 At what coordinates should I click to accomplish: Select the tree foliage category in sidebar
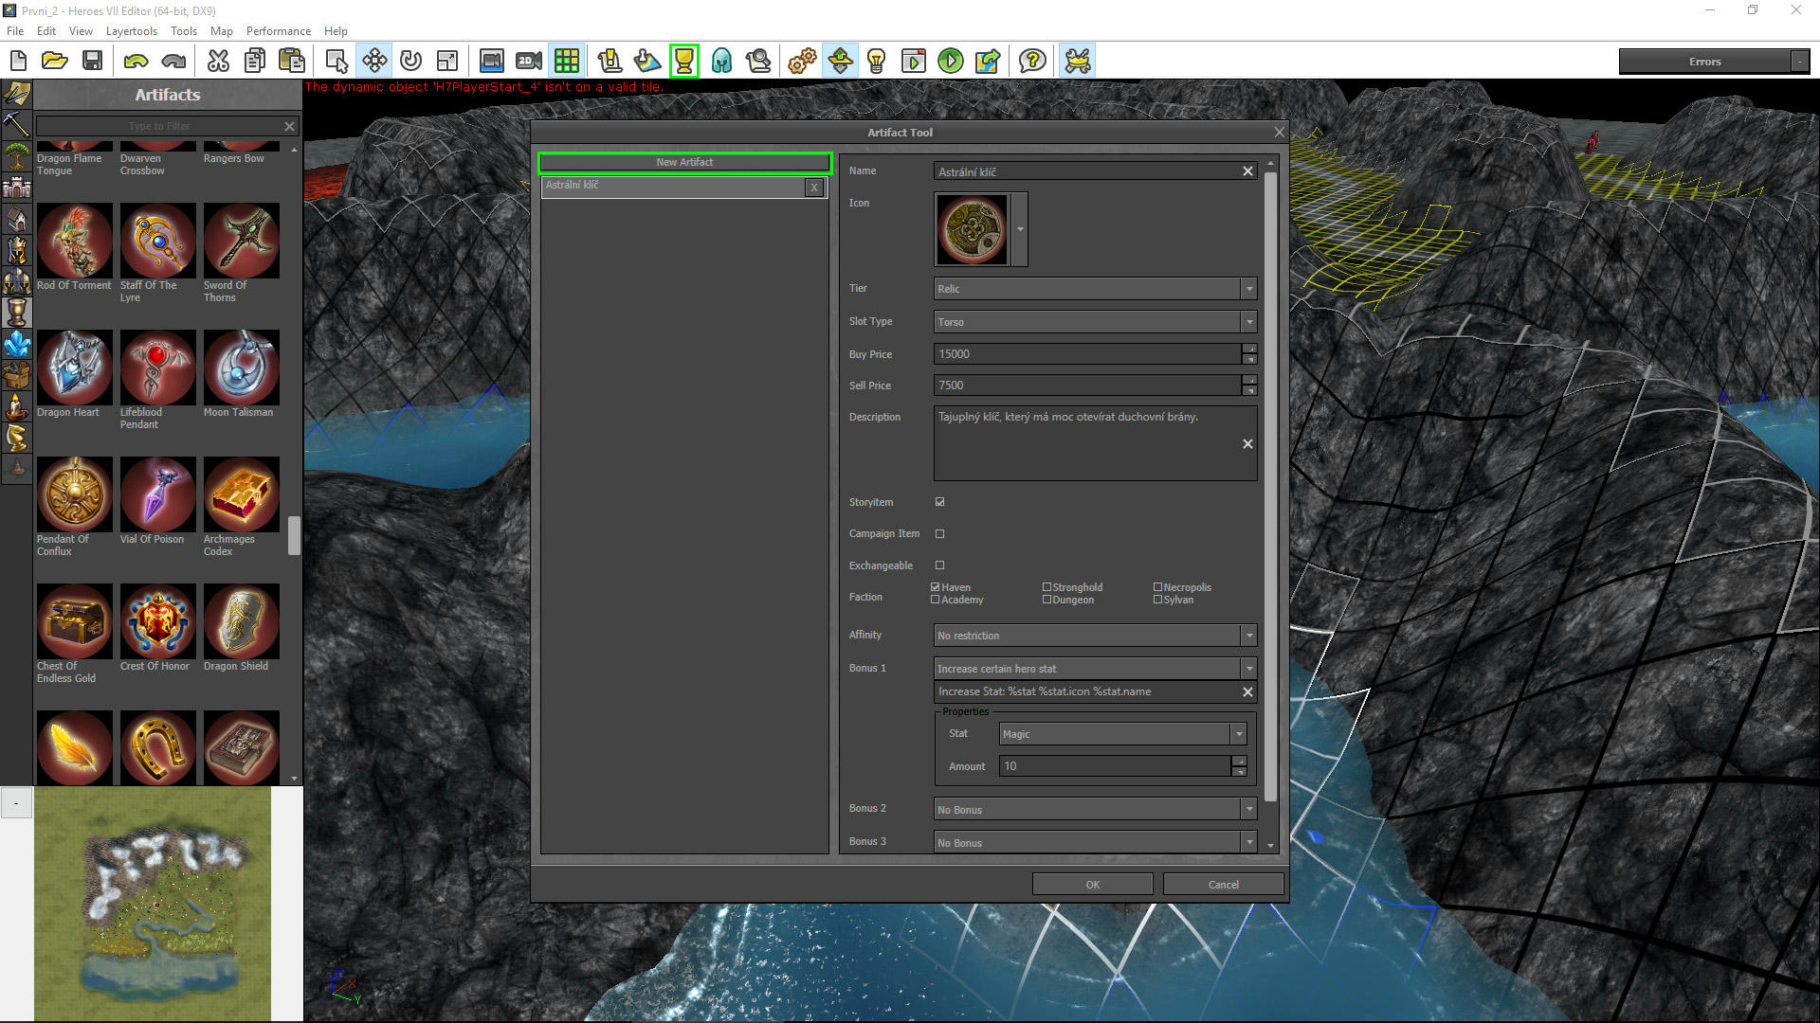[16, 155]
